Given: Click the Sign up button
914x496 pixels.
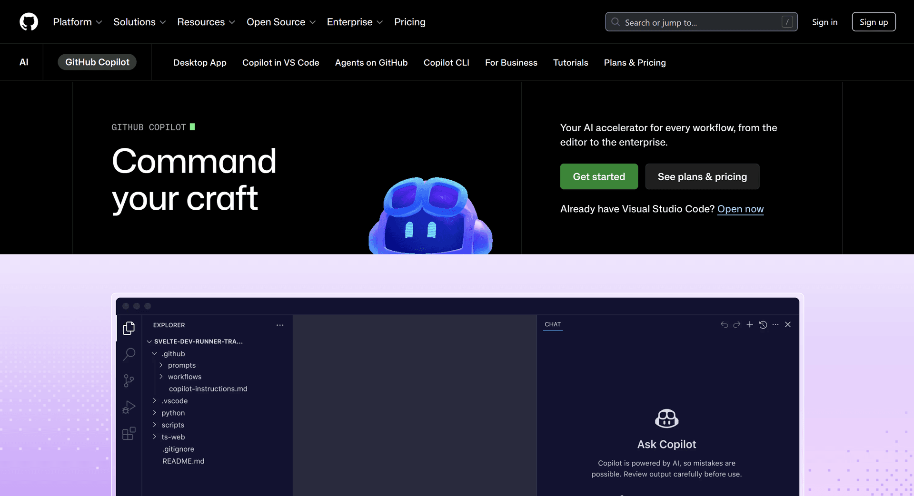Looking at the screenshot, I should (x=874, y=22).
